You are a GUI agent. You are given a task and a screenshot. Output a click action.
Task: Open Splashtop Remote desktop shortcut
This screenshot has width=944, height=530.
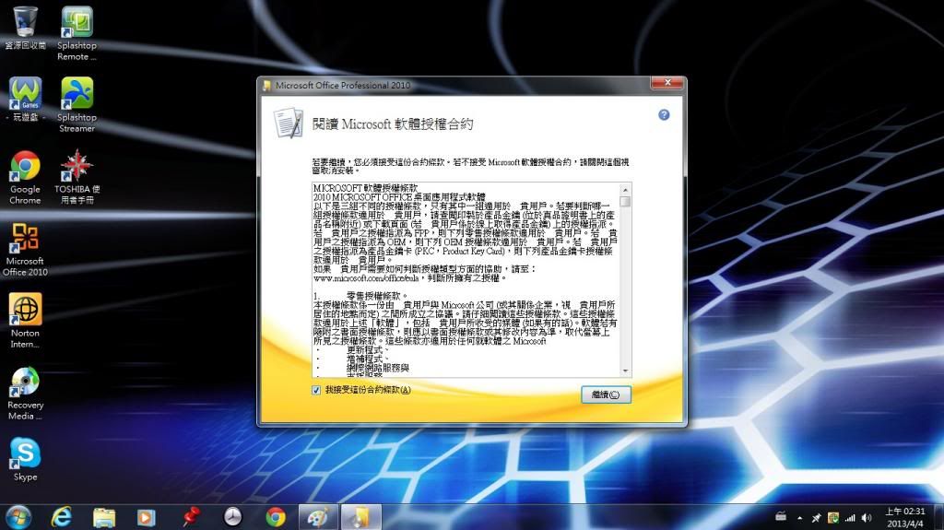point(77,33)
